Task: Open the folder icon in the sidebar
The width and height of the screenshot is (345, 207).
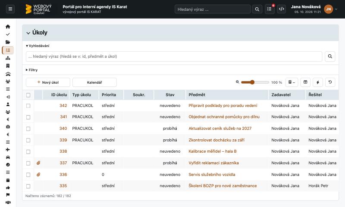Action: 8,42
